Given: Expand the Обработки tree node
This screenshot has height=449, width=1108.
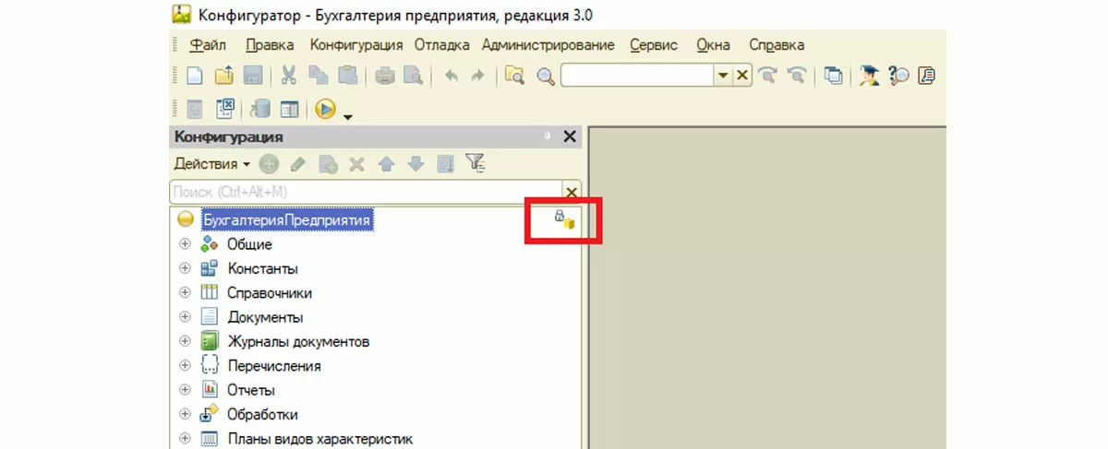Looking at the screenshot, I should (185, 414).
